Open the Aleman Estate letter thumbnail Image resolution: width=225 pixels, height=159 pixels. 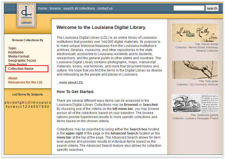coord(195,33)
